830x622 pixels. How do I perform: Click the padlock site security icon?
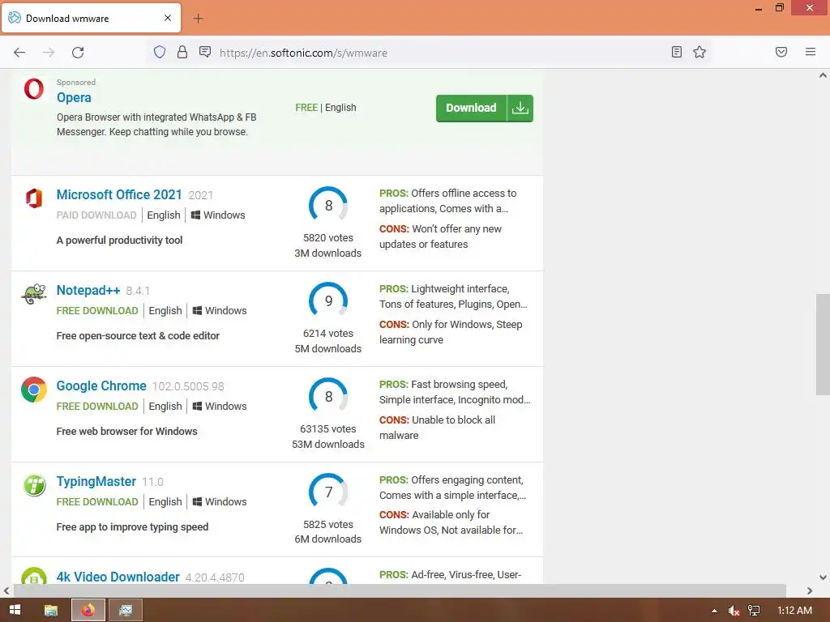(182, 52)
